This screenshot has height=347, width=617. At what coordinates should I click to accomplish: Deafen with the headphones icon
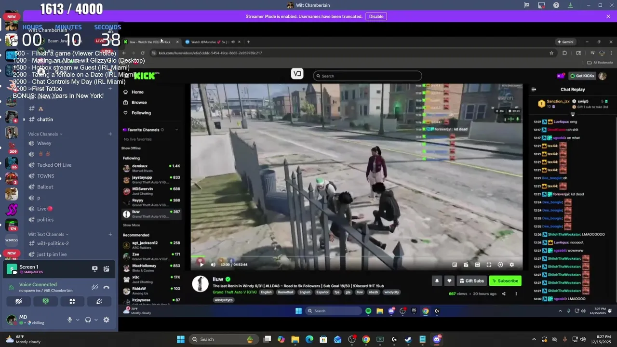88,320
